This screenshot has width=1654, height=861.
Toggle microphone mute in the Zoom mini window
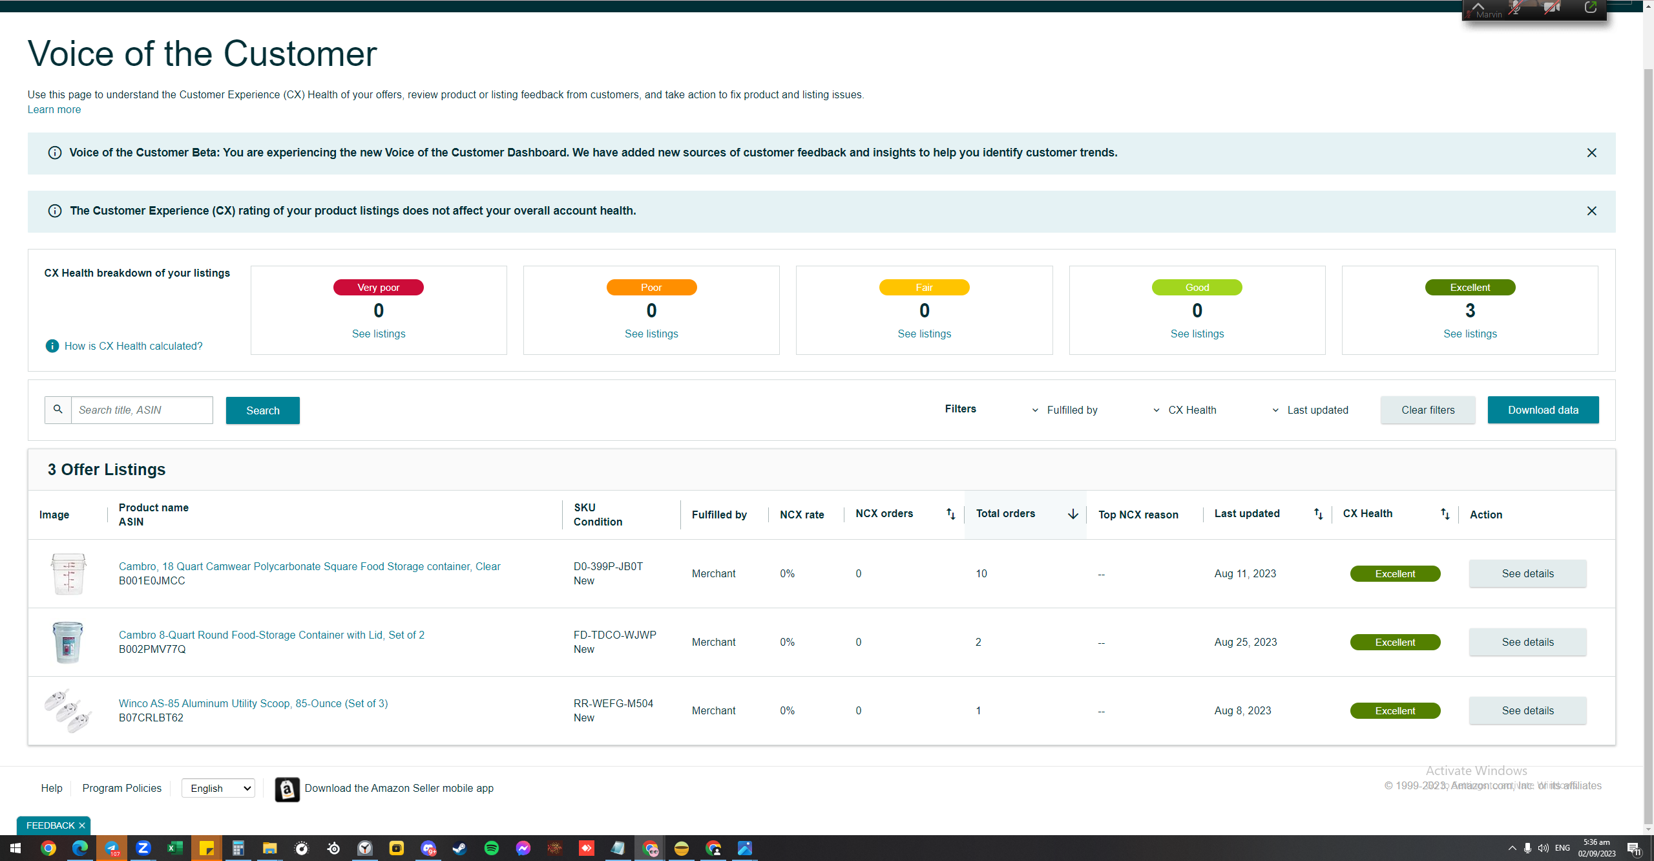point(1515,8)
